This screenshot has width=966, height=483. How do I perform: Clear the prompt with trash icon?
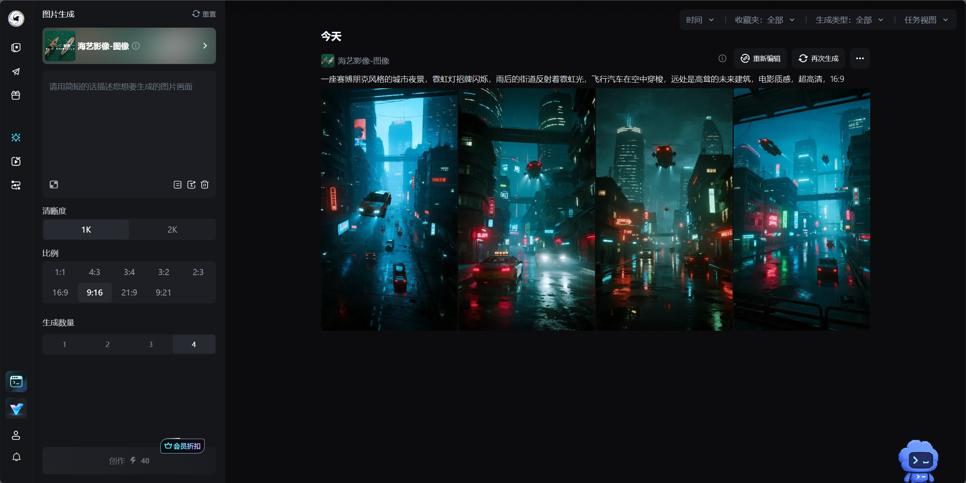point(205,184)
